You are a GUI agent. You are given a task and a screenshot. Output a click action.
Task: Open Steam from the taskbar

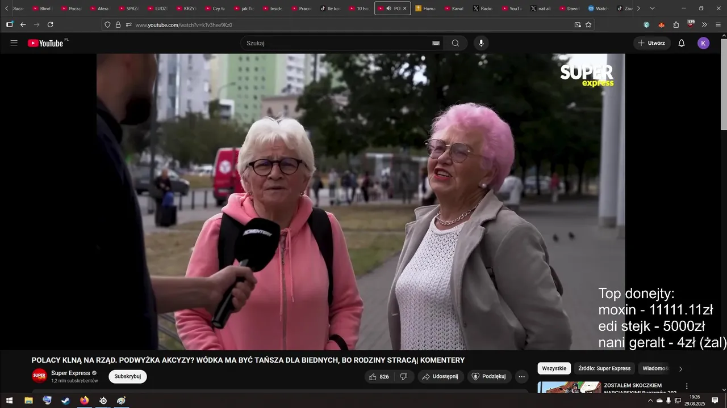tap(66, 401)
